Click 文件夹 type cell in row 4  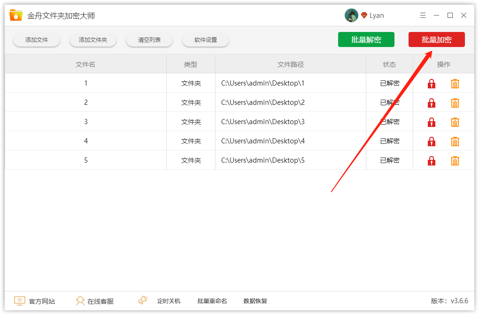pyautogui.click(x=191, y=141)
